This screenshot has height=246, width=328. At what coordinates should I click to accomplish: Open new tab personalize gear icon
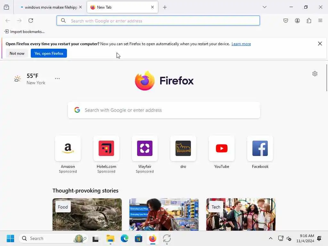315,74
